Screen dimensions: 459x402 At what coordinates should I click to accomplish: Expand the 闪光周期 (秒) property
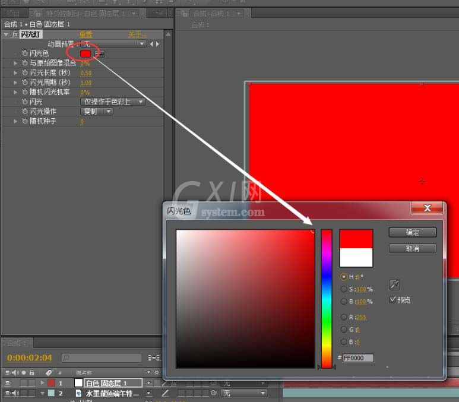(15, 83)
